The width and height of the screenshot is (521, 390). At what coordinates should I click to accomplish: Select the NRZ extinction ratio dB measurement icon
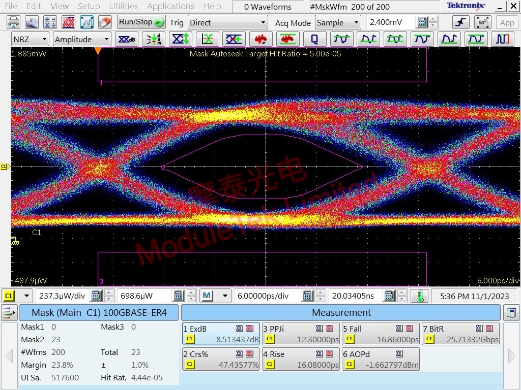pos(127,39)
